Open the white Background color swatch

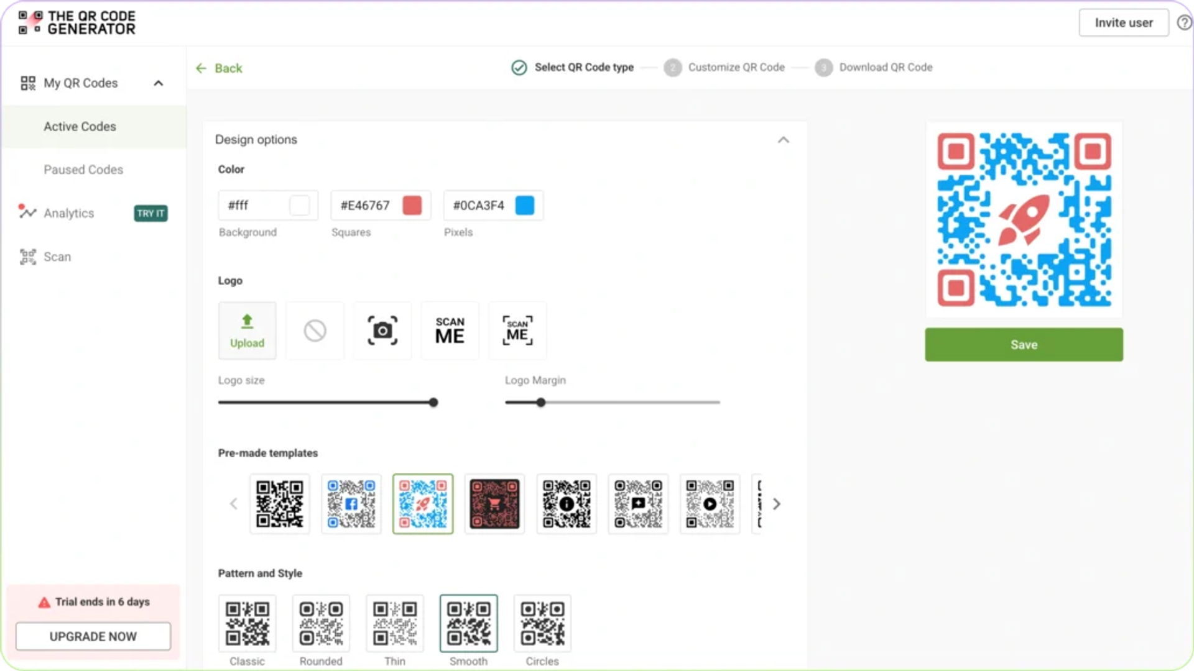tap(300, 206)
